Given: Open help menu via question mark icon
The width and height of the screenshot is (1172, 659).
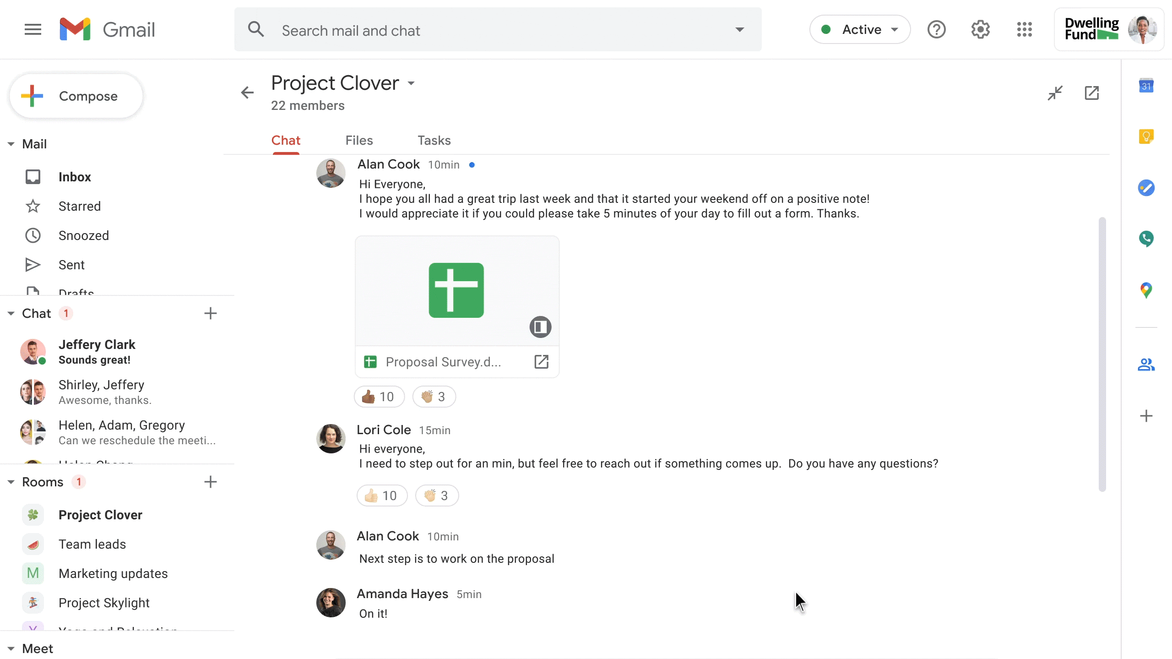Looking at the screenshot, I should (x=936, y=29).
